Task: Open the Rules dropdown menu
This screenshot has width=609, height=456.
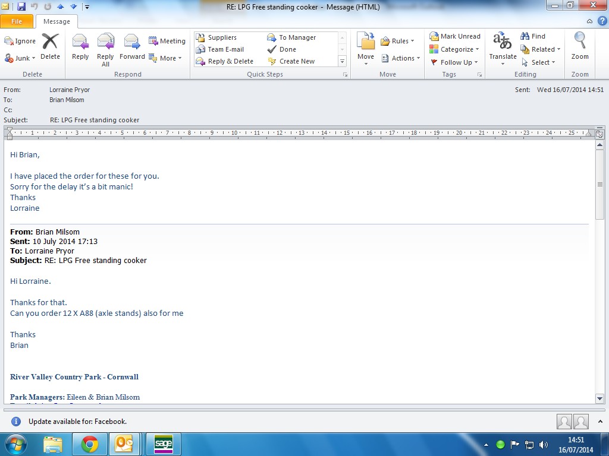Action: tap(398, 41)
